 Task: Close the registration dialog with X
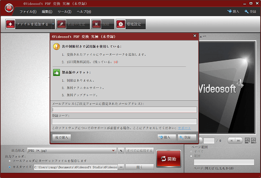[194, 36]
